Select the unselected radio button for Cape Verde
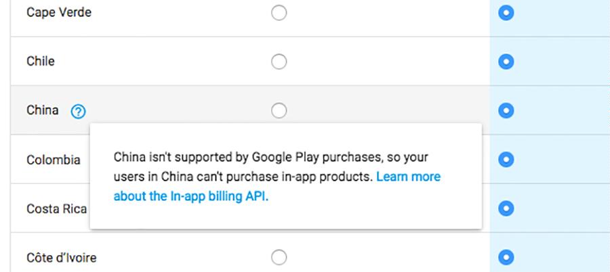Screen dimensions: 610x272 279,13
